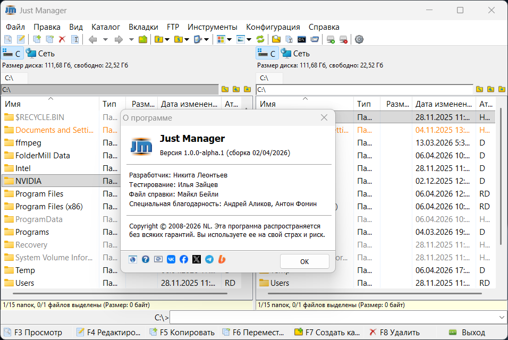The height and width of the screenshot is (340, 508).
Task: Open the X (Twitter) link icon
Action: pyautogui.click(x=196, y=259)
